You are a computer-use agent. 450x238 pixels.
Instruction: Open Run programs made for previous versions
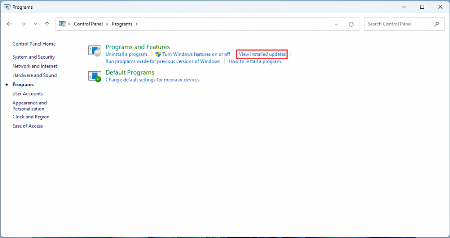click(x=163, y=61)
